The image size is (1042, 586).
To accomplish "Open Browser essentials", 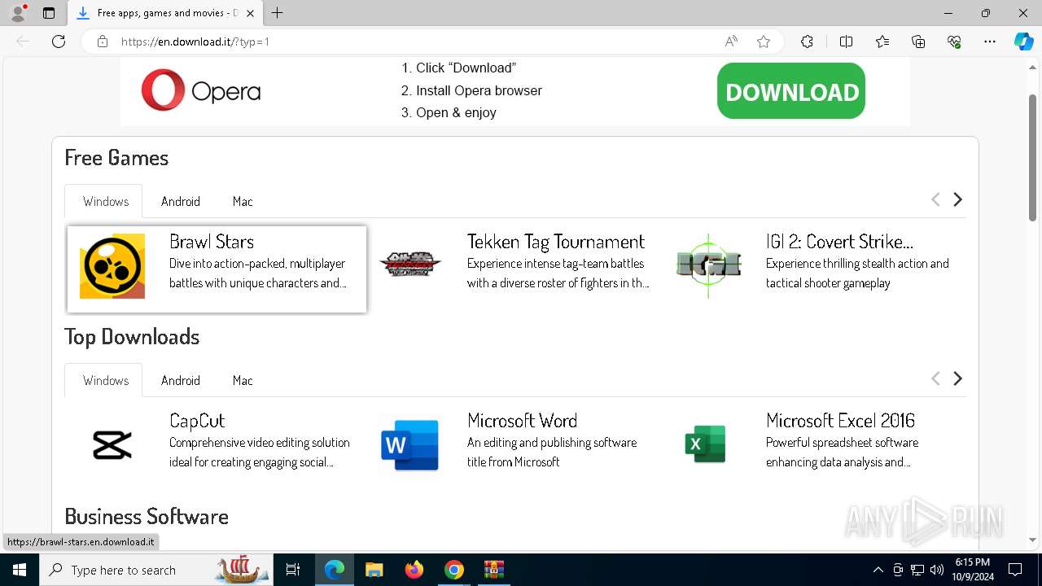I will pyautogui.click(x=954, y=42).
